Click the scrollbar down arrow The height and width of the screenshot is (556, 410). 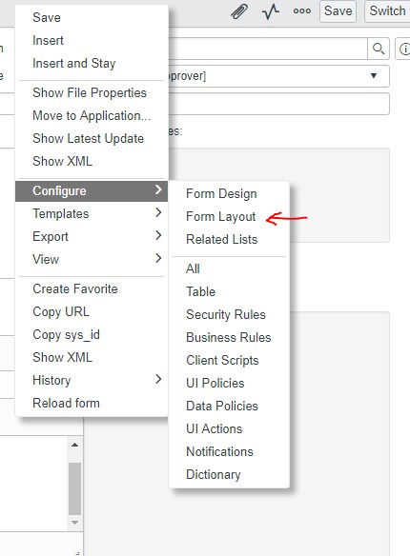tap(74, 522)
